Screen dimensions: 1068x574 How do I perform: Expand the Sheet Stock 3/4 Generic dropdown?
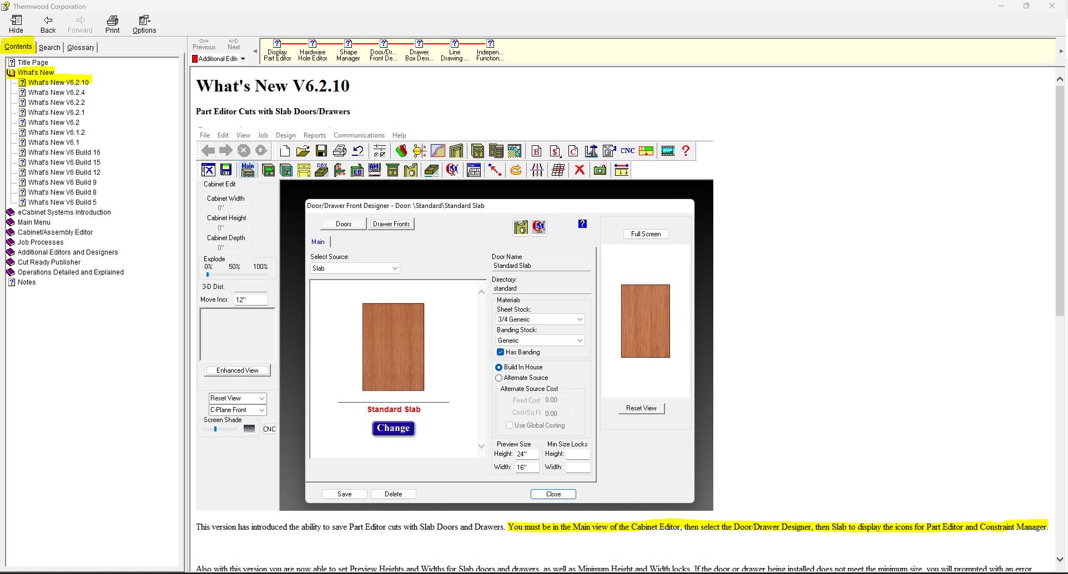tap(580, 319)
